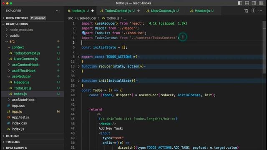Viewport: 267px width, 150px height.
Task: Click JS icon in breadcrumb before todos.js
Action: pyautogui.click(x=103, y=18)
